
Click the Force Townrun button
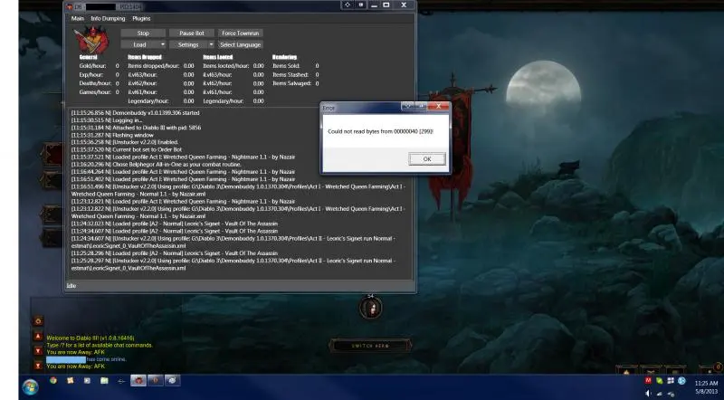pos(241,33)
